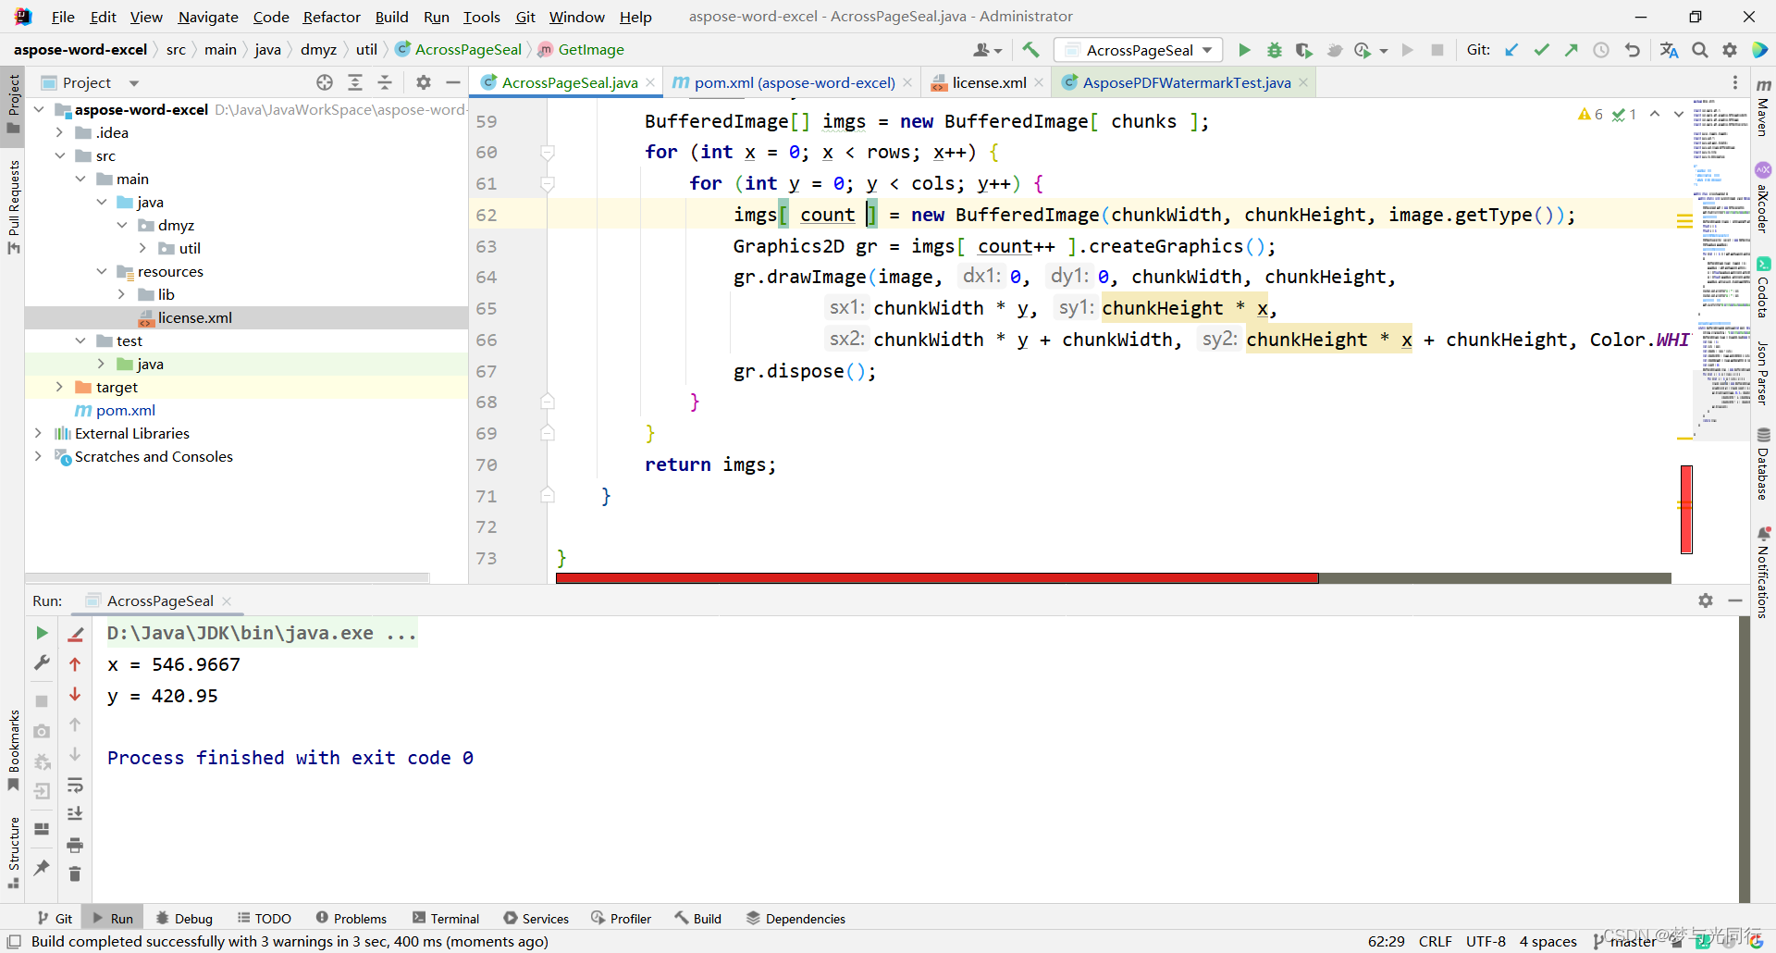Collapse all in Project panel
The image size is (1776, 953).
(x=385, y=82)
